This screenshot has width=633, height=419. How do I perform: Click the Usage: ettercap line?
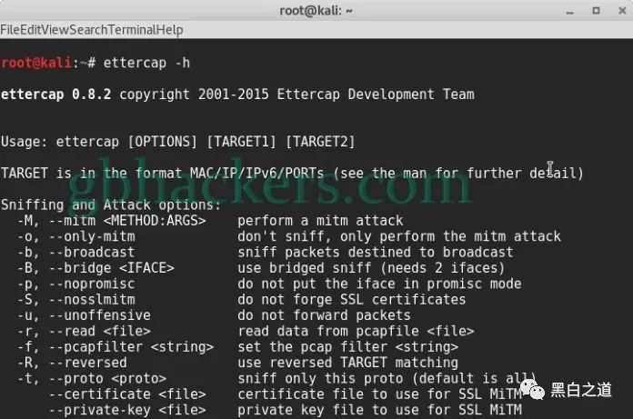(x=178, y=142)
